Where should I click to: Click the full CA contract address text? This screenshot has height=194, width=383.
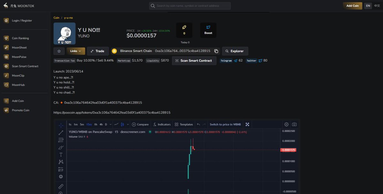(x=103, y=103)
